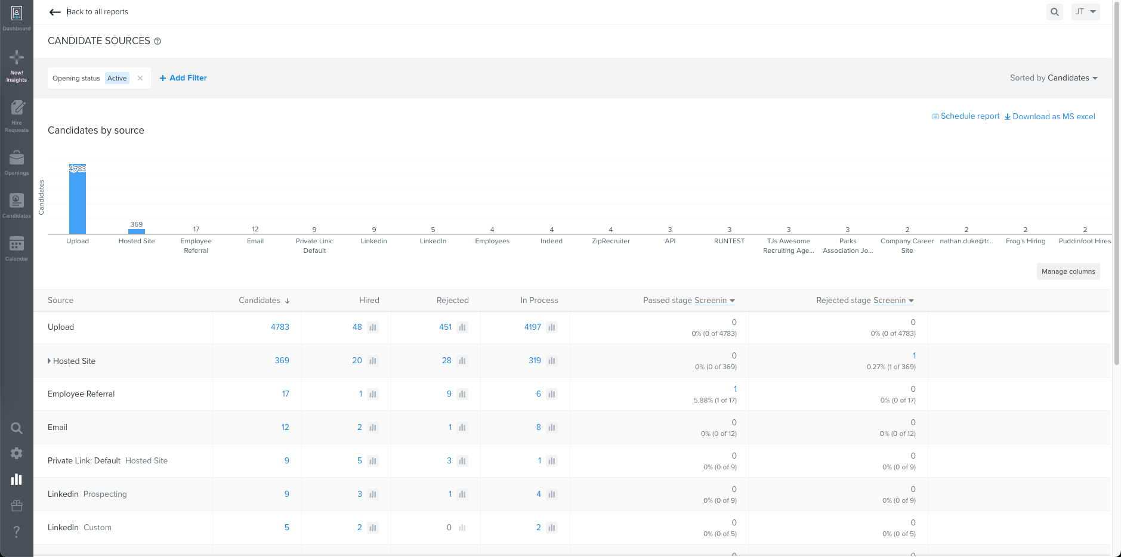Open Settings via the gear icon
Viewport: 1121px width, 557px height.
[16, 453]
